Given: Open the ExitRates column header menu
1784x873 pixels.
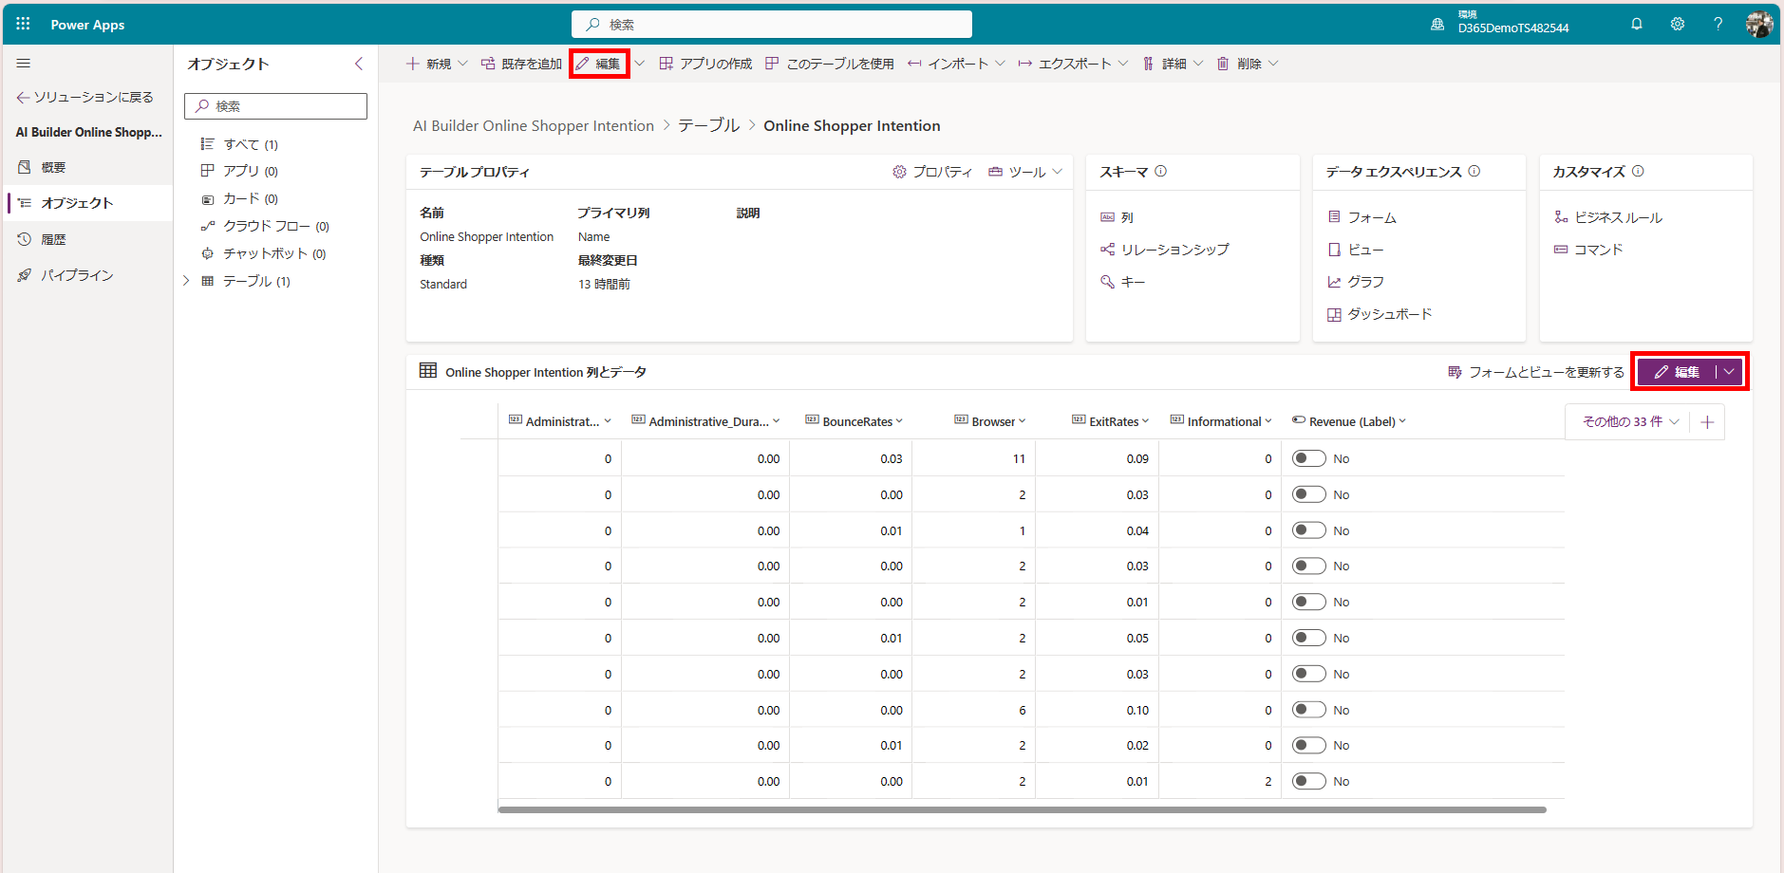Looking at the screenshot, I should coord(1145,421).
